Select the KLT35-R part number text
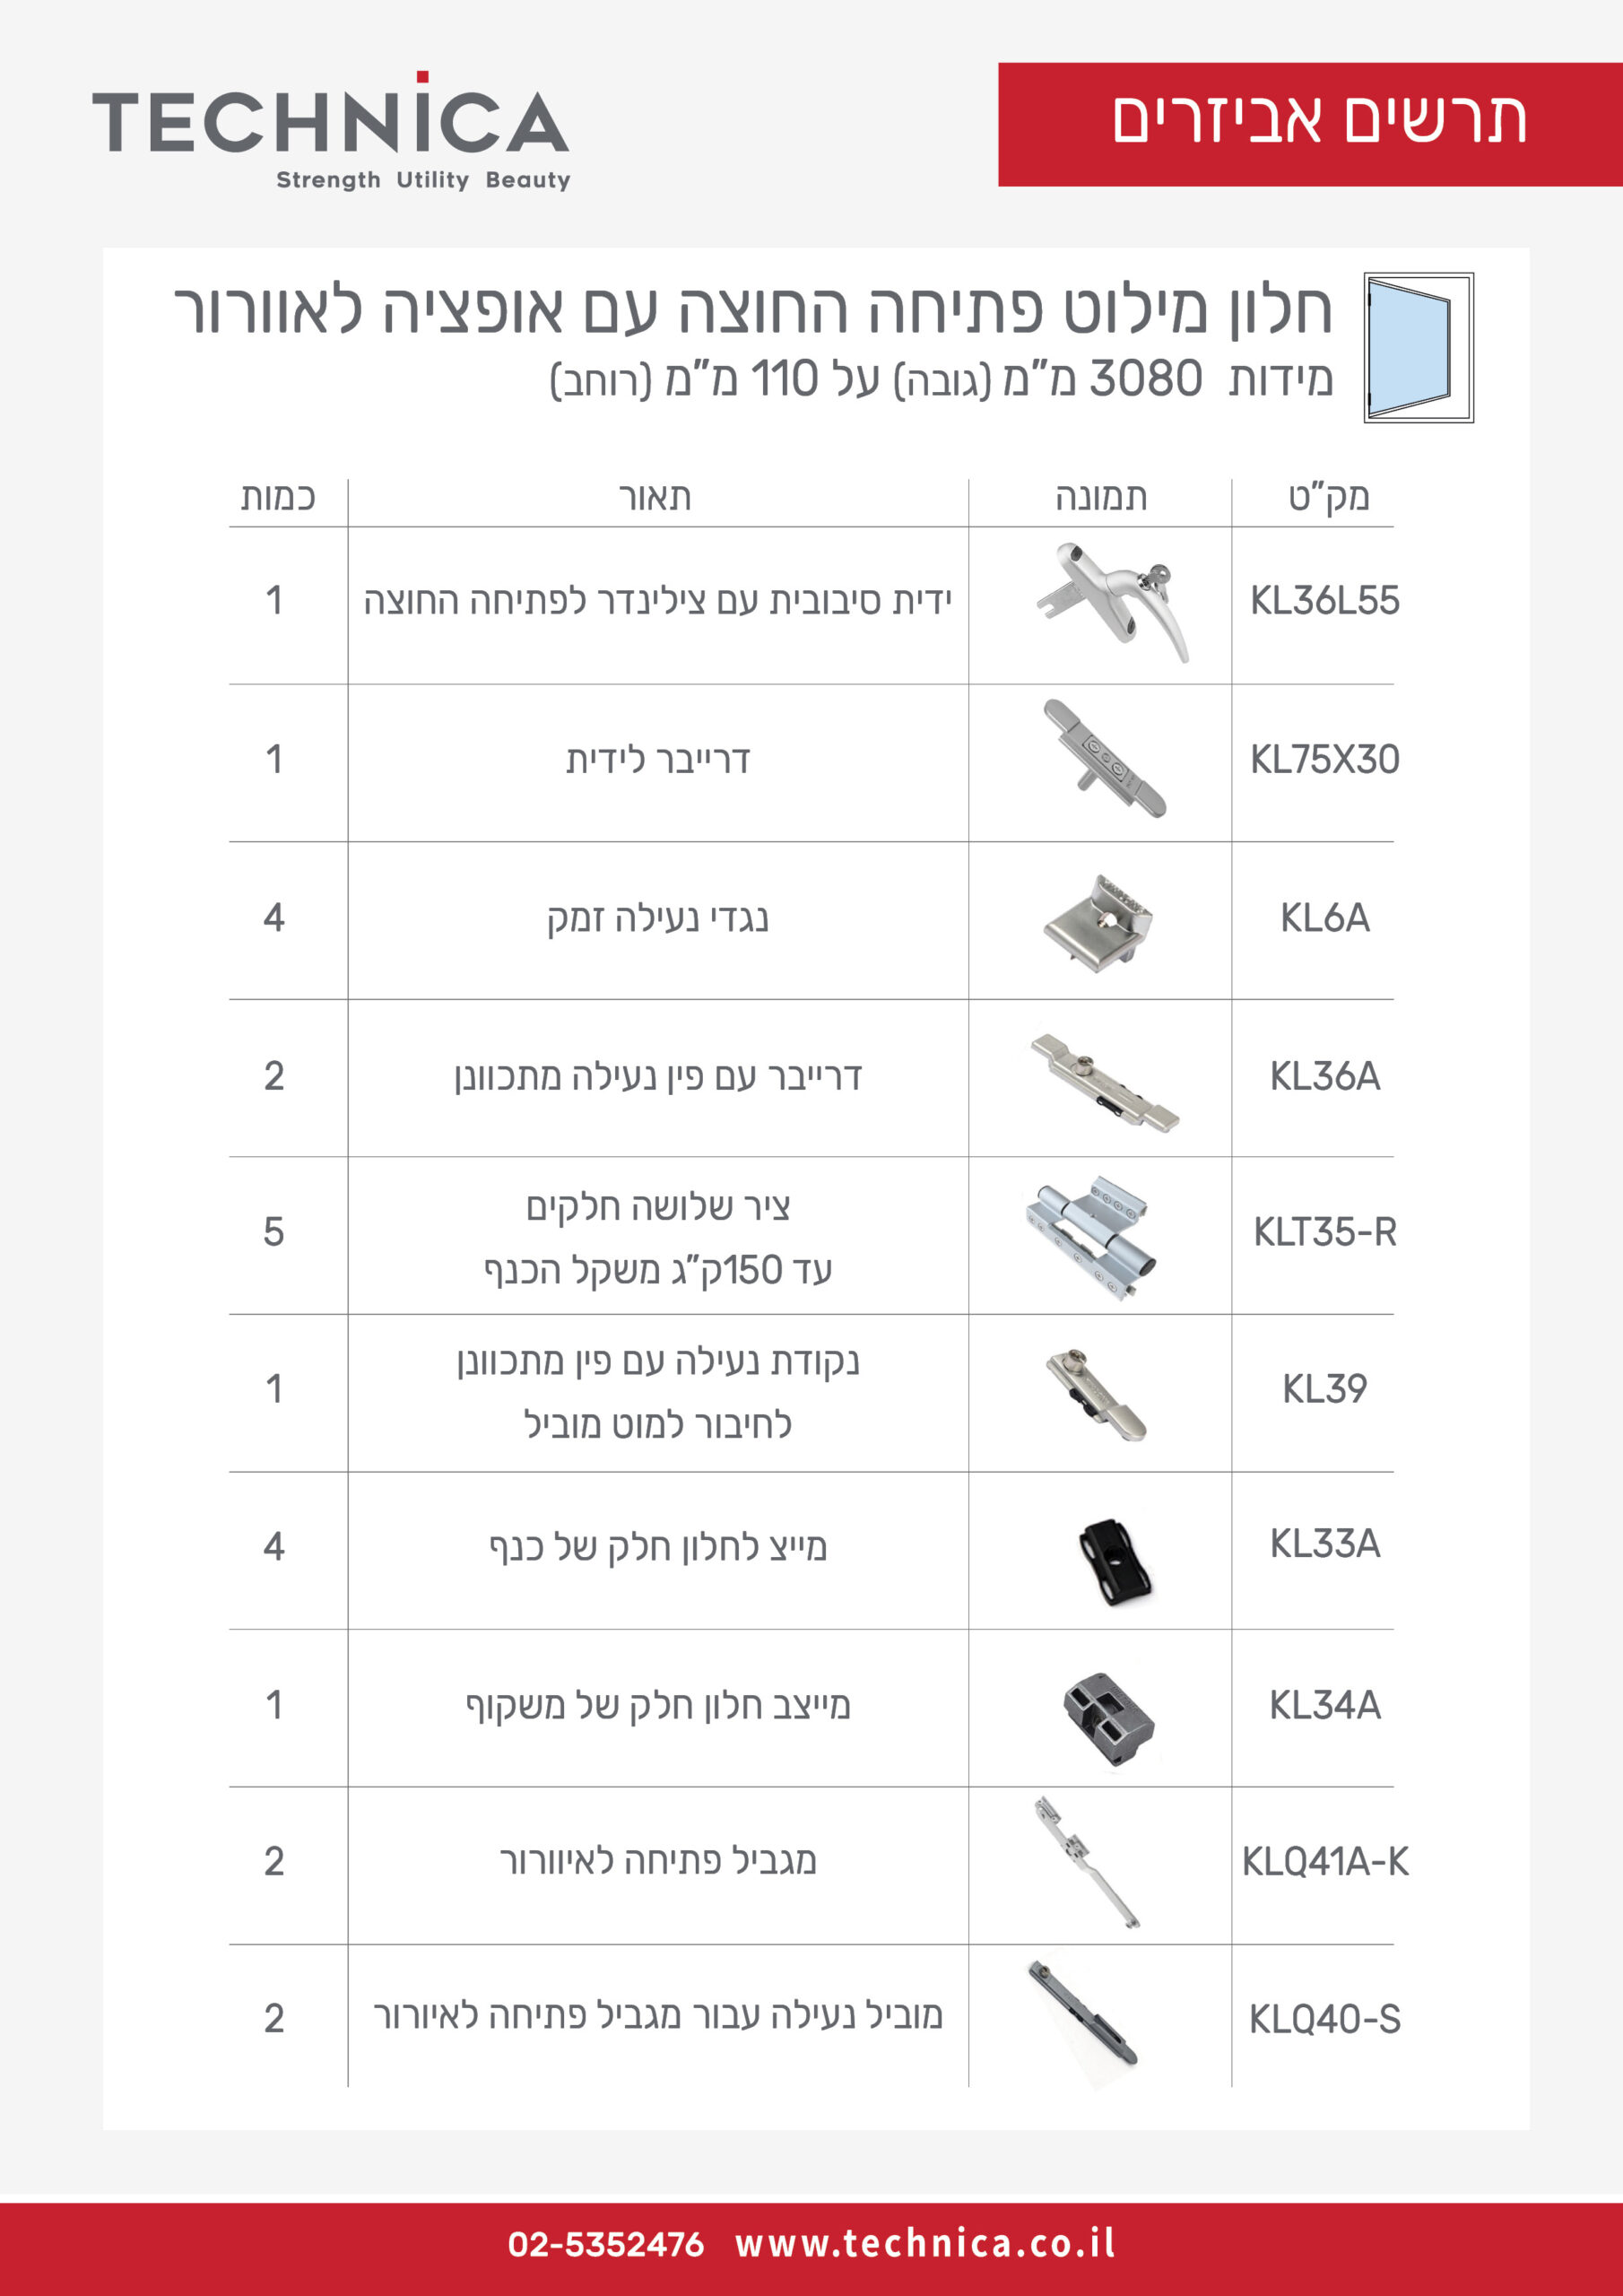Image resolution: width=1623 pixels, height=2296 pixels. [x=1325, y=1232]
